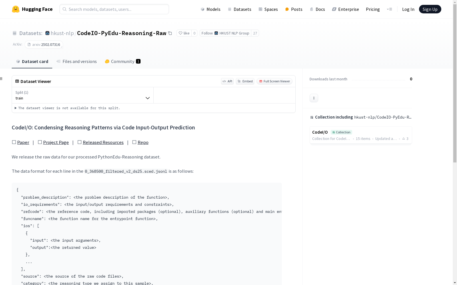Open the Pricing page
The width and height of the screenshot is (457, 285).
373,9
